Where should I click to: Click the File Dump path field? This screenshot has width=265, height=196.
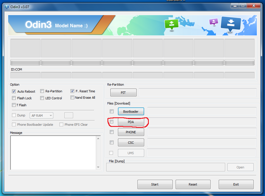[166, 167]
